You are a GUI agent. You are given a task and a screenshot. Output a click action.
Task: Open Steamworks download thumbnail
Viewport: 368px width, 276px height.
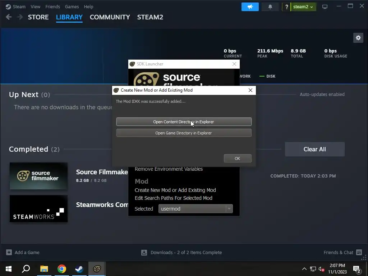point(39,209)
